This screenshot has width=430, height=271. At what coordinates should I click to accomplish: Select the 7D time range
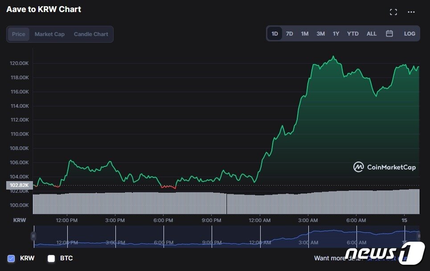pos(289,34)
